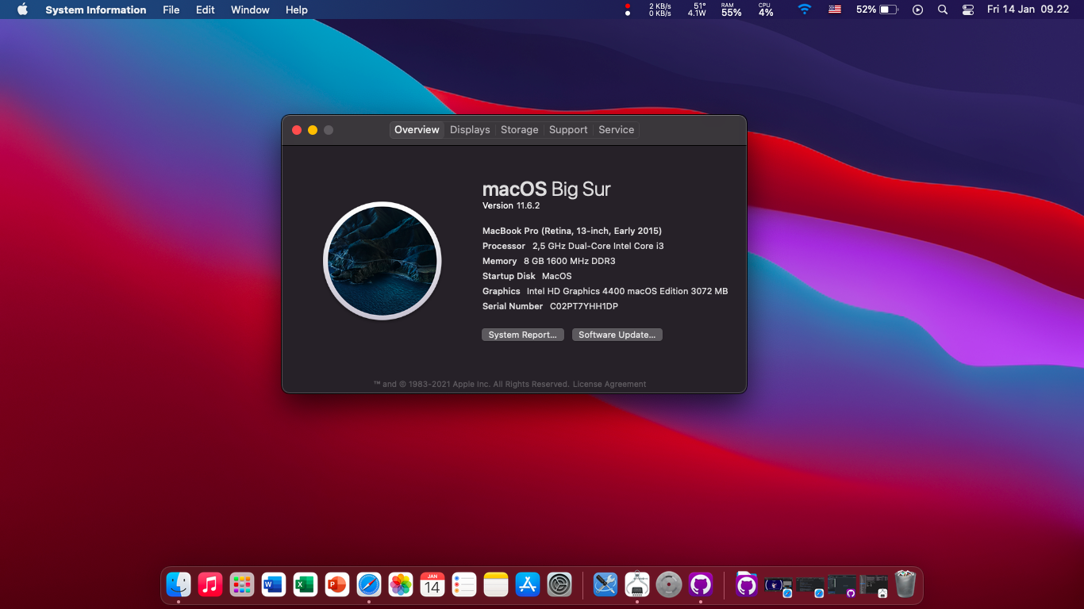Open the yellow Notes app icon

pyautogui.click(x=496, y=585)
